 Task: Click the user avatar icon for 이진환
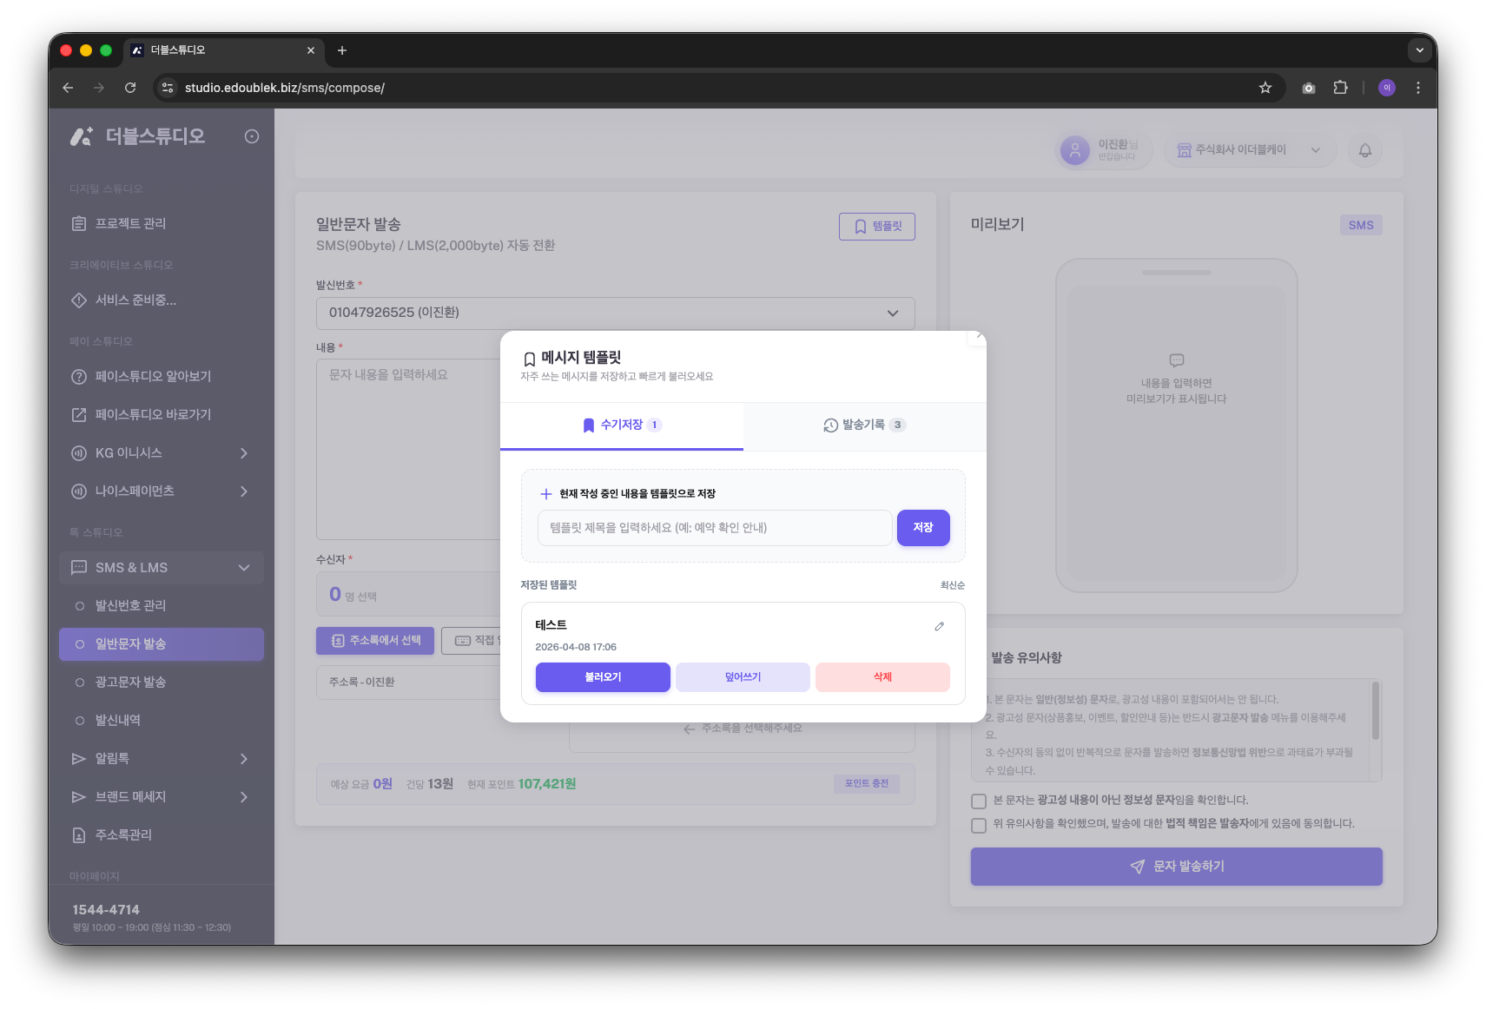click(x=1074, y=150)
